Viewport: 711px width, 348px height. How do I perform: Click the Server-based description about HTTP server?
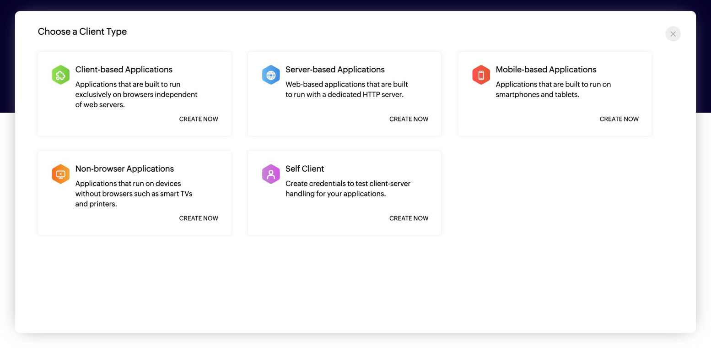point(346,89)
